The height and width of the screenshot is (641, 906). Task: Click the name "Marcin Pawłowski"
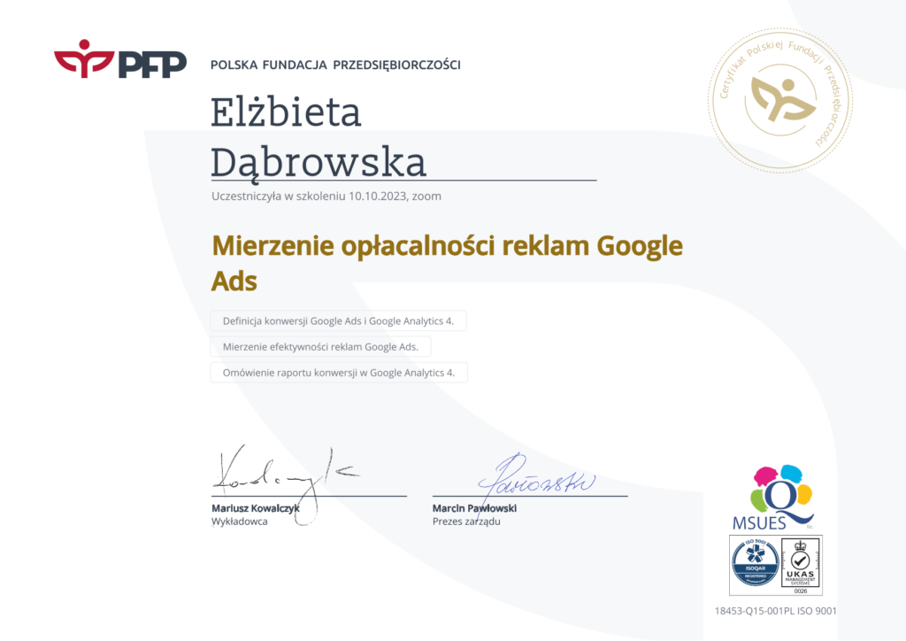474,508
